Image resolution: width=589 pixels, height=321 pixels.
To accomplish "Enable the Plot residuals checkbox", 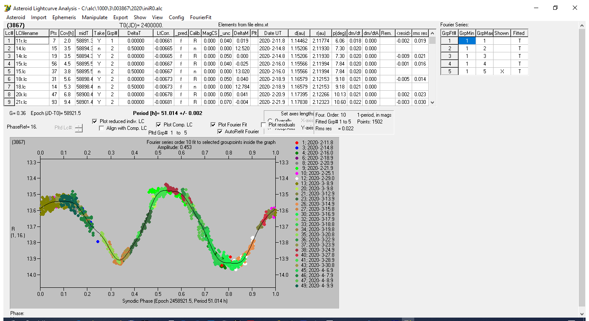I will tap(263, 125).
